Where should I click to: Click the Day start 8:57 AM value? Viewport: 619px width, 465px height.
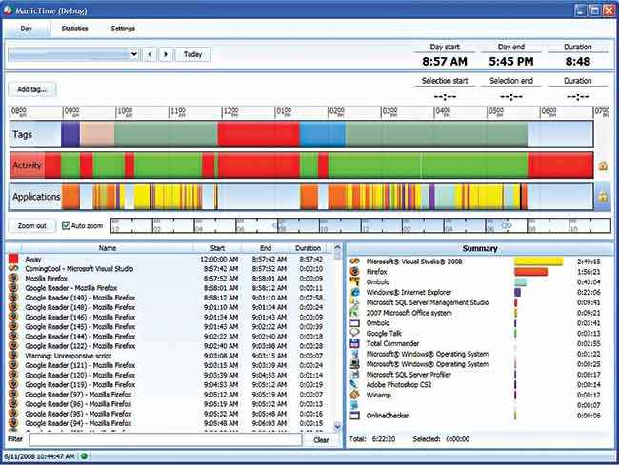(445, 62)
